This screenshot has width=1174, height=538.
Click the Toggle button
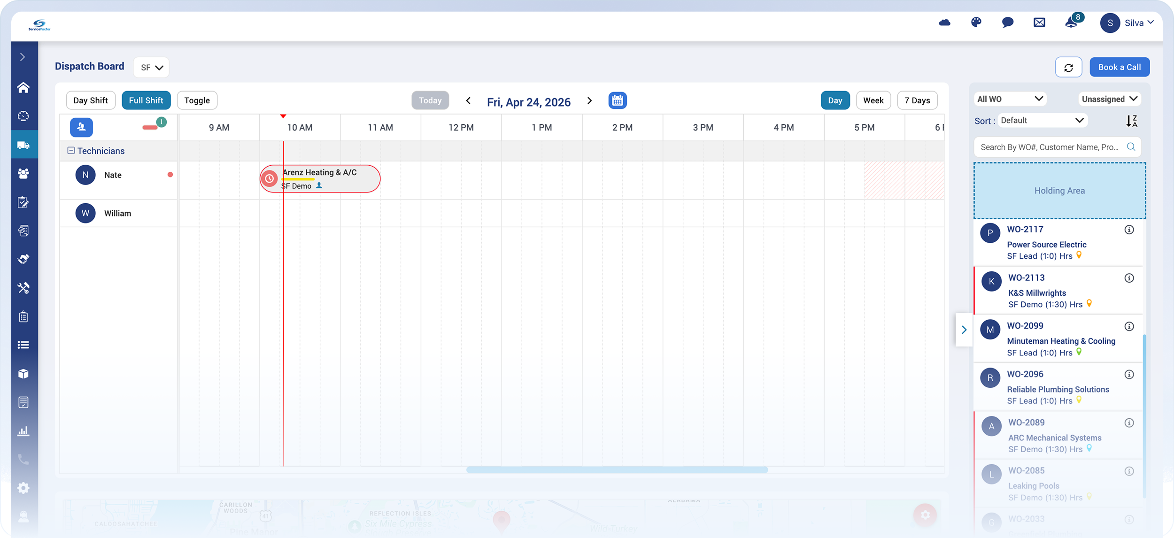(197, 100)
